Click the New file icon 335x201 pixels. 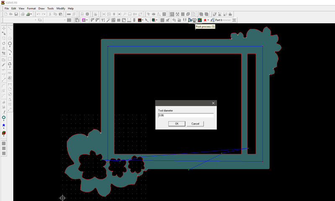tap(6, 14)
